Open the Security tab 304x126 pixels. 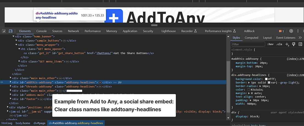pos(148,31)
